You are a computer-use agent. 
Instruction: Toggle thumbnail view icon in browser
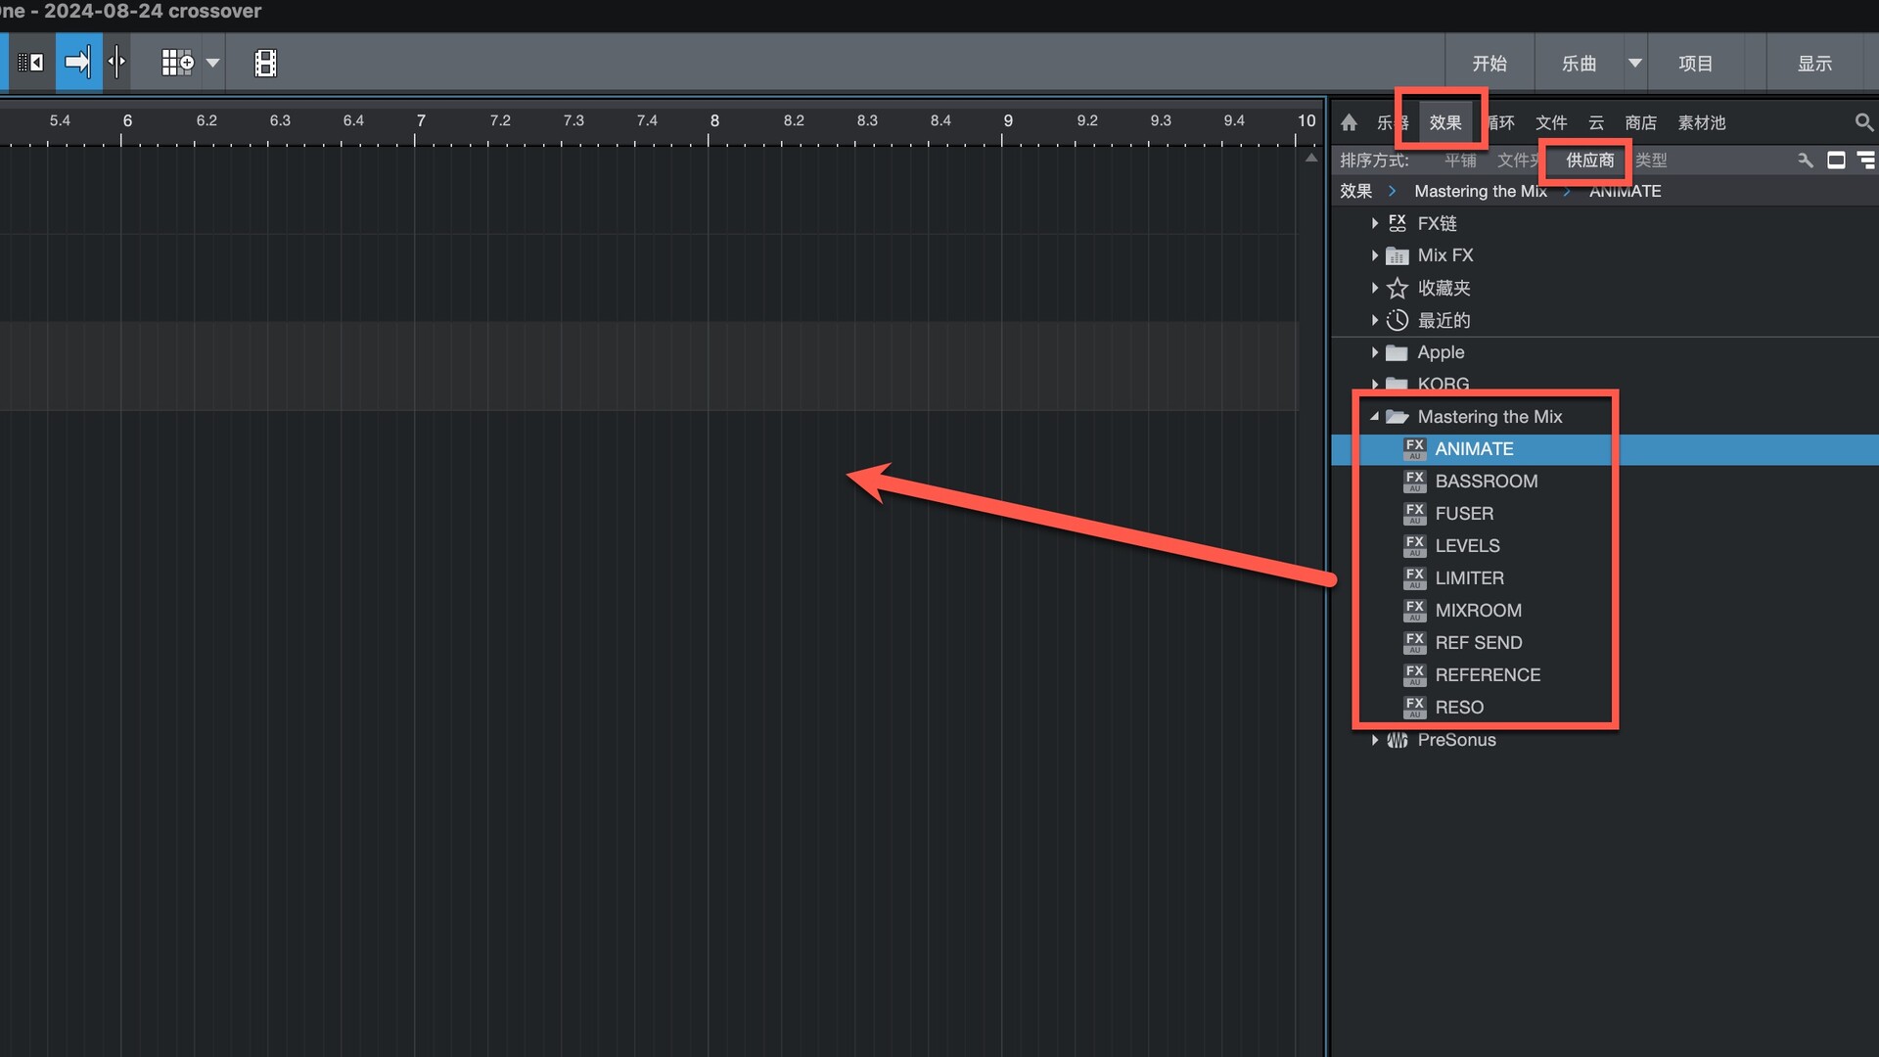[x=1836, y=161]
